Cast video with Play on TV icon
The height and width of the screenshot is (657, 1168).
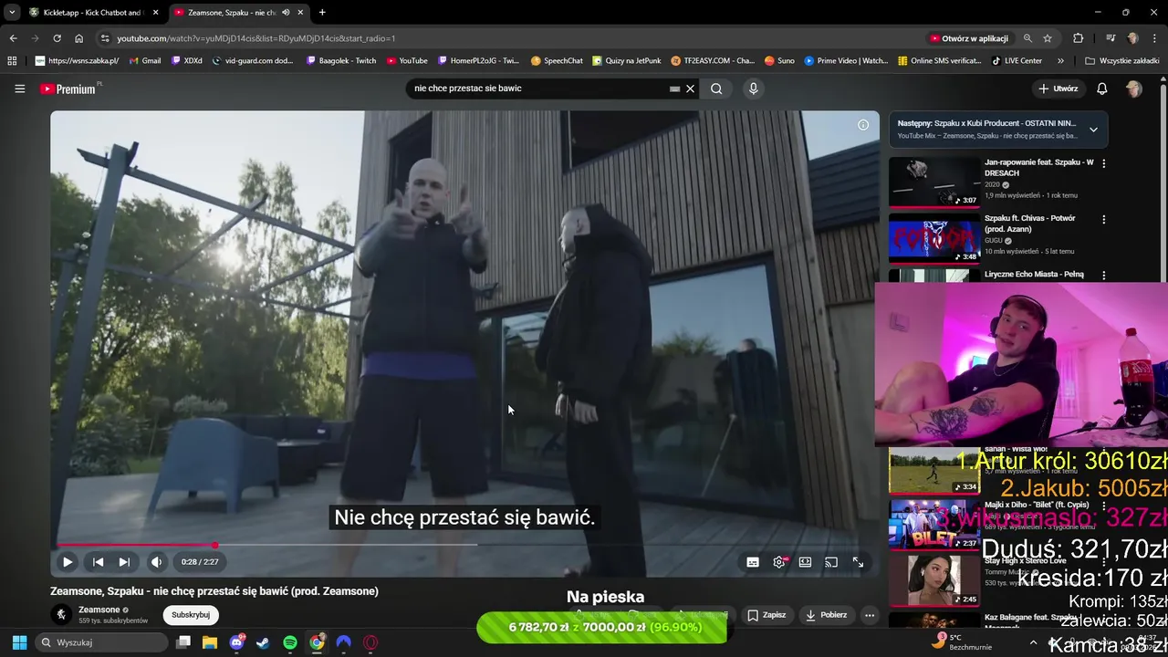coord(831,562)
